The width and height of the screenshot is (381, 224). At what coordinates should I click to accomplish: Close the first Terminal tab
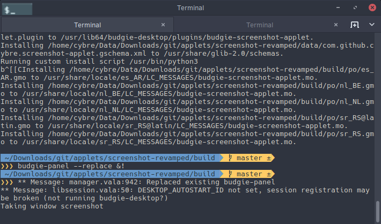point(163,25)
